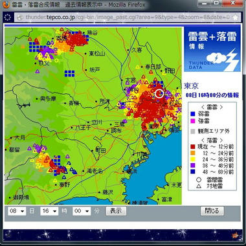The height and width of the screenshot is (246, 246).
Task: Click the 八王子 city label on map
Action: pyautogui.click(x=83, y=128)
